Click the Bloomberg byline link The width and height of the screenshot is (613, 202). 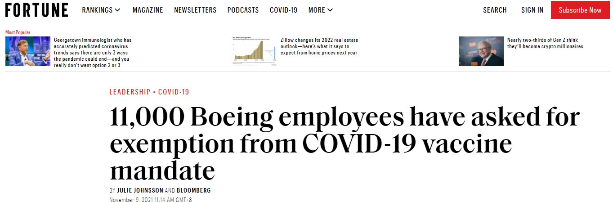click(x=194, y=190)
